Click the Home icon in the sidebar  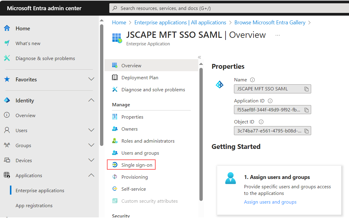(7, 28)
